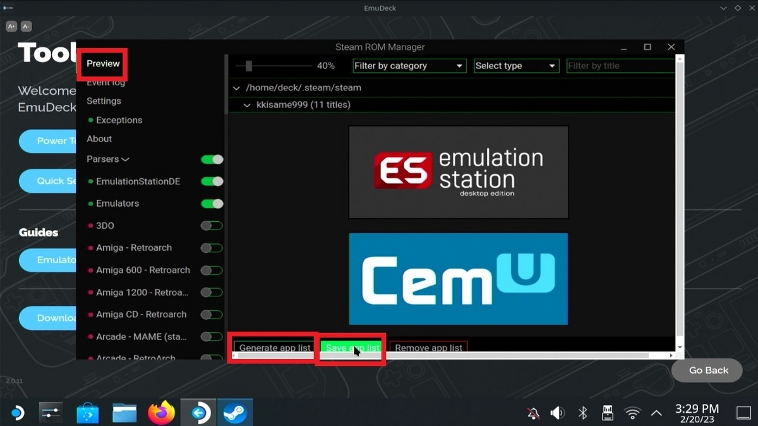Enable the Arcade - MAME parser toggle
The width and height of the screenshot is (758, 426).
tap(212, 336)
